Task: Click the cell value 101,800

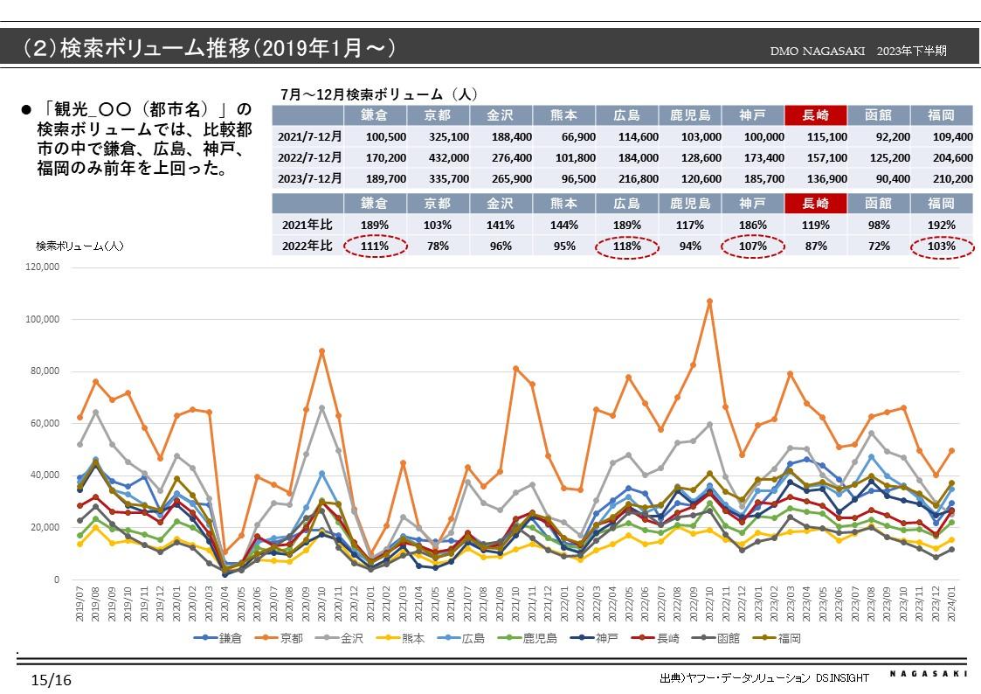Action: coord(575,158)
